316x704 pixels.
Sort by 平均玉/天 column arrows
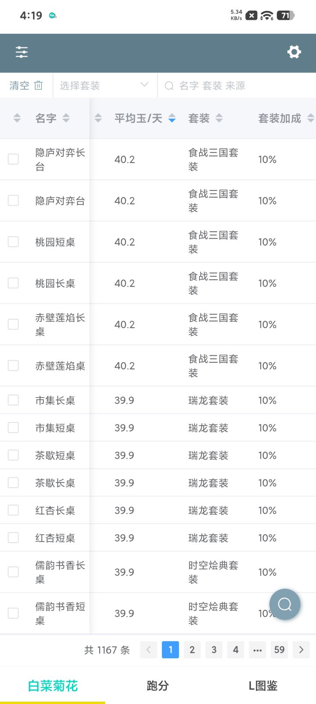172,118
